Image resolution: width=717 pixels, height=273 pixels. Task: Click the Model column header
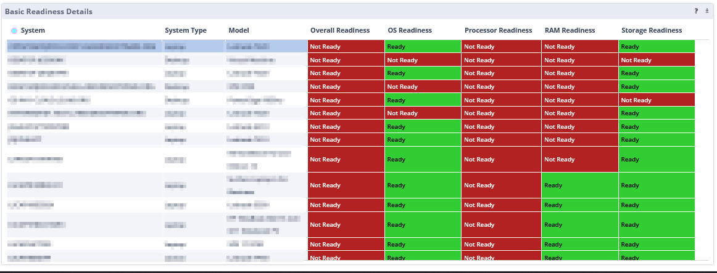click(x=239, y=30)
